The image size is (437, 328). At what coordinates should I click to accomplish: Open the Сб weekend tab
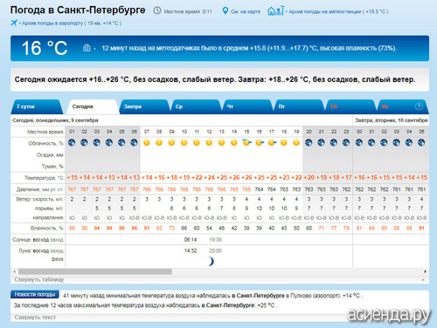(x=350, y=106)
